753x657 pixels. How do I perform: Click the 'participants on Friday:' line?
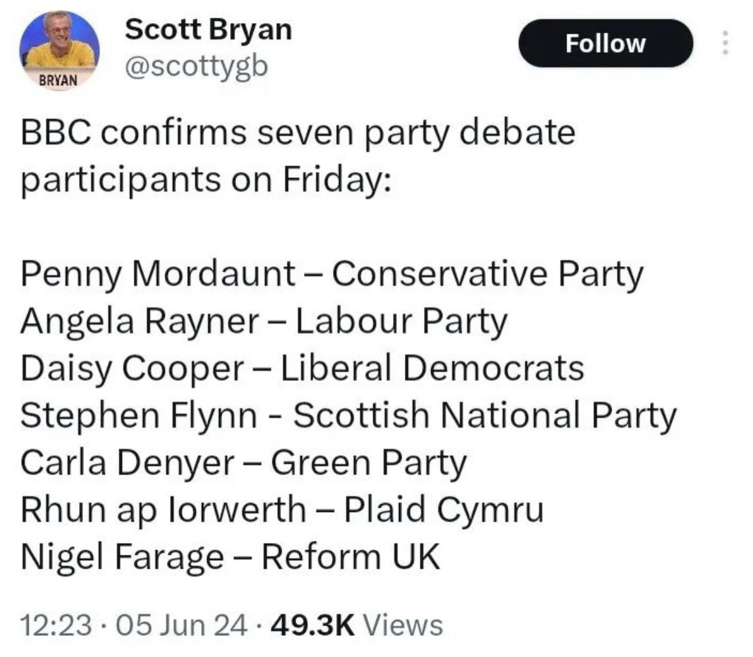coord(206,180)
